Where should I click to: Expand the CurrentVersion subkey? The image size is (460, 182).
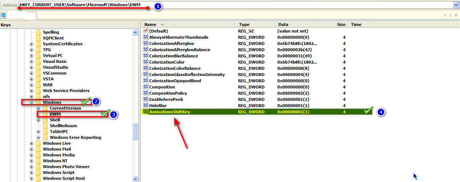[39, 108]
